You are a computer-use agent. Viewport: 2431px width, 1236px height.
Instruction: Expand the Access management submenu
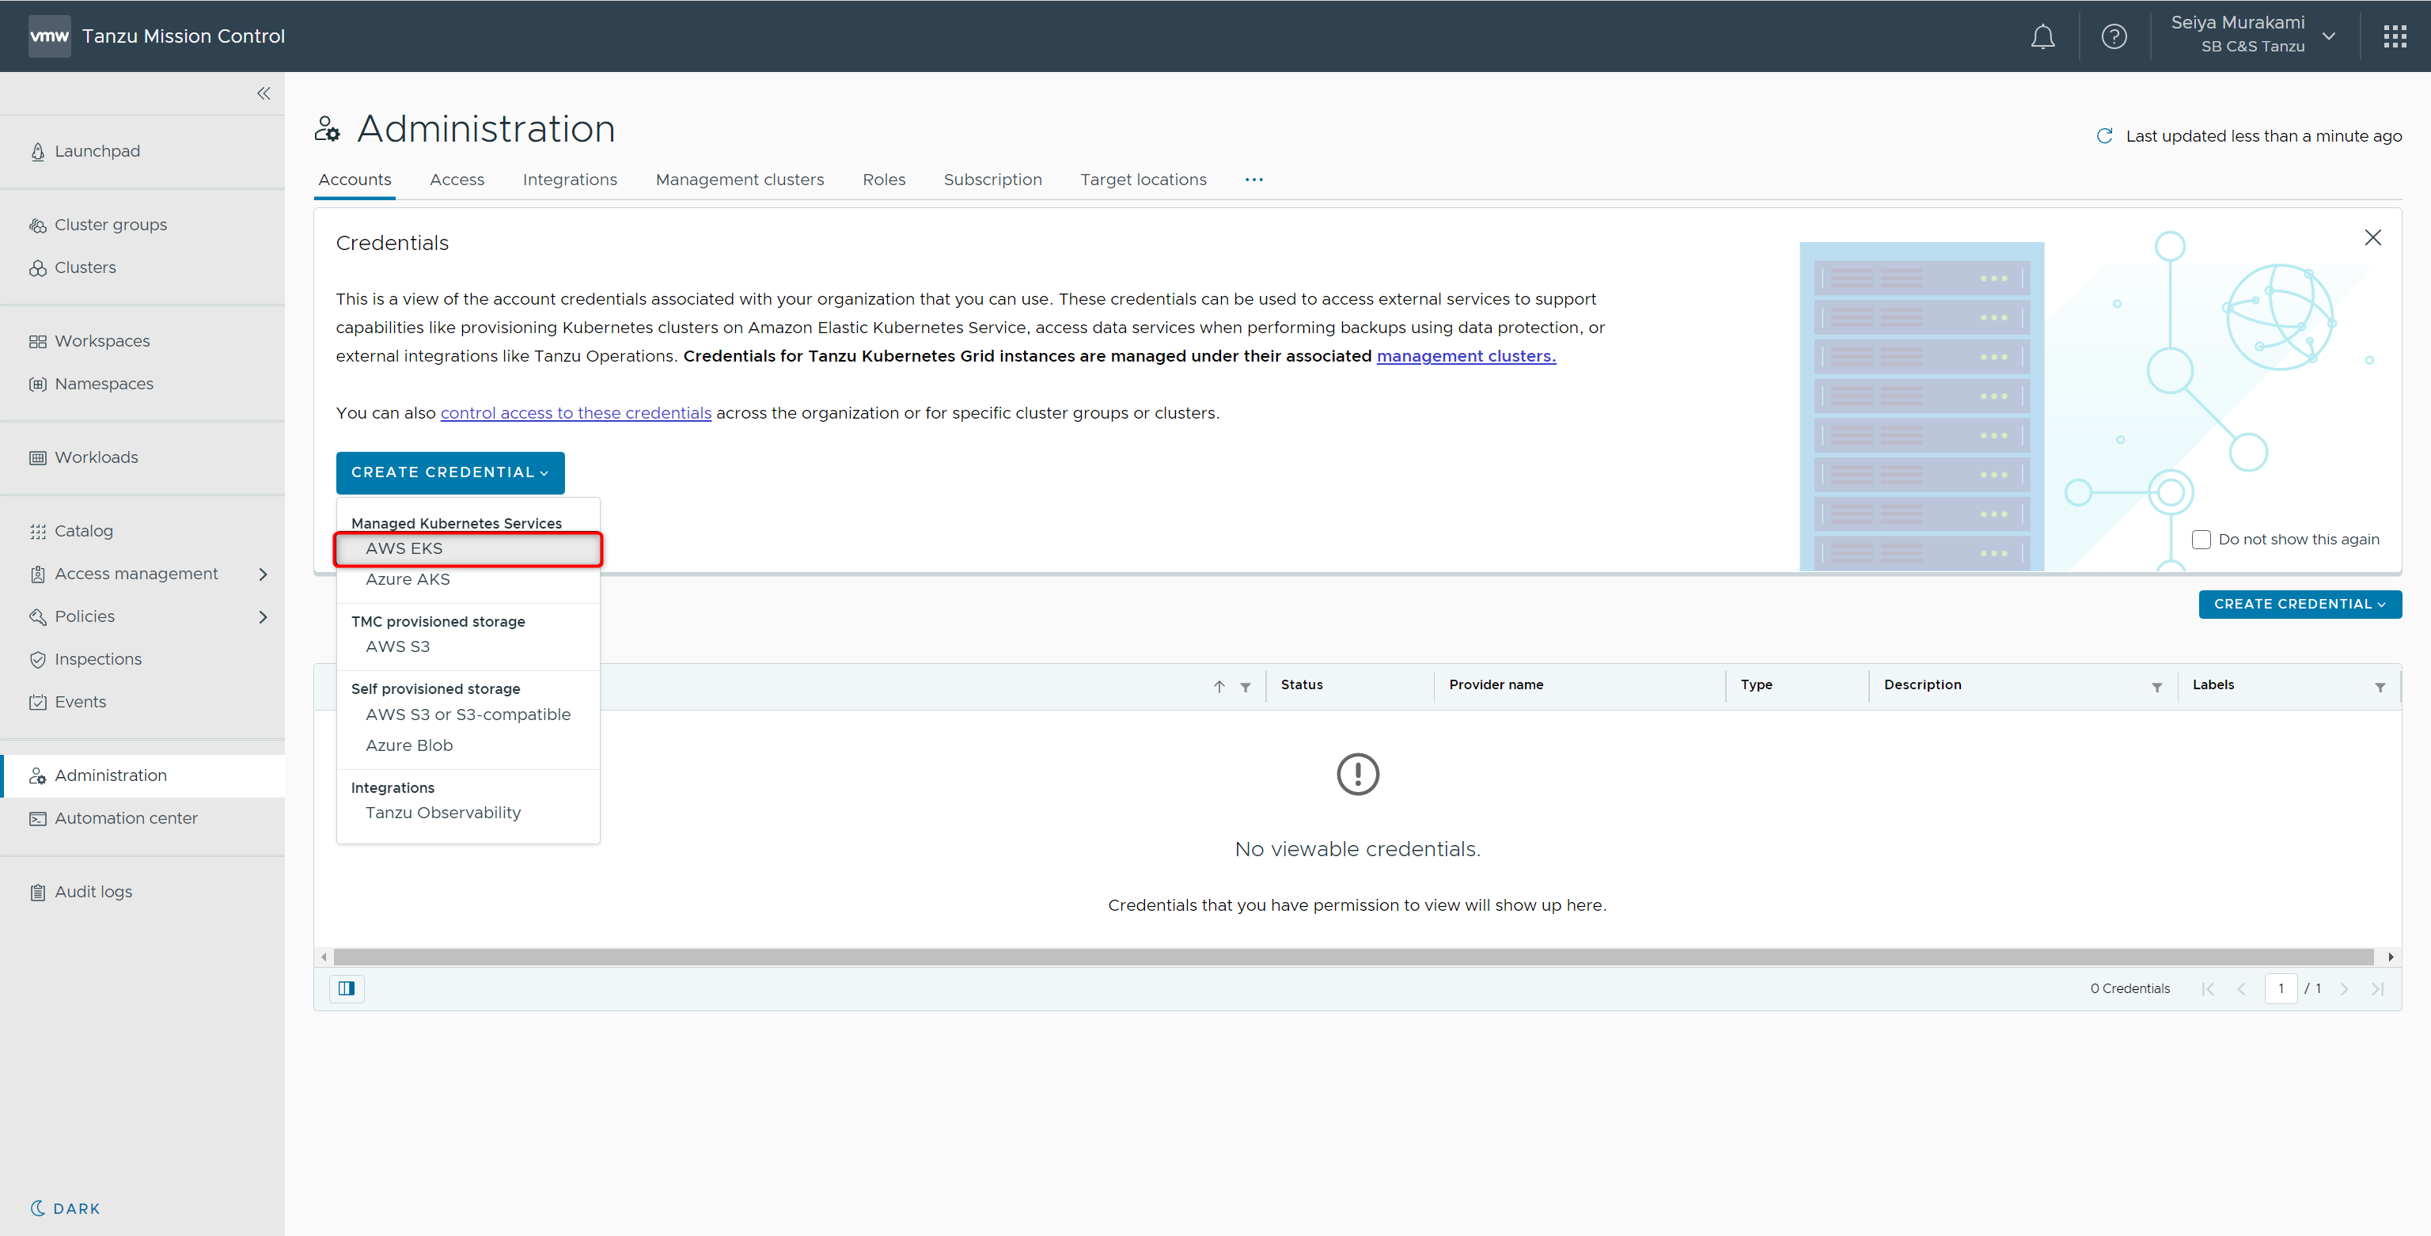pyautogui.click(x=264, y=574)
